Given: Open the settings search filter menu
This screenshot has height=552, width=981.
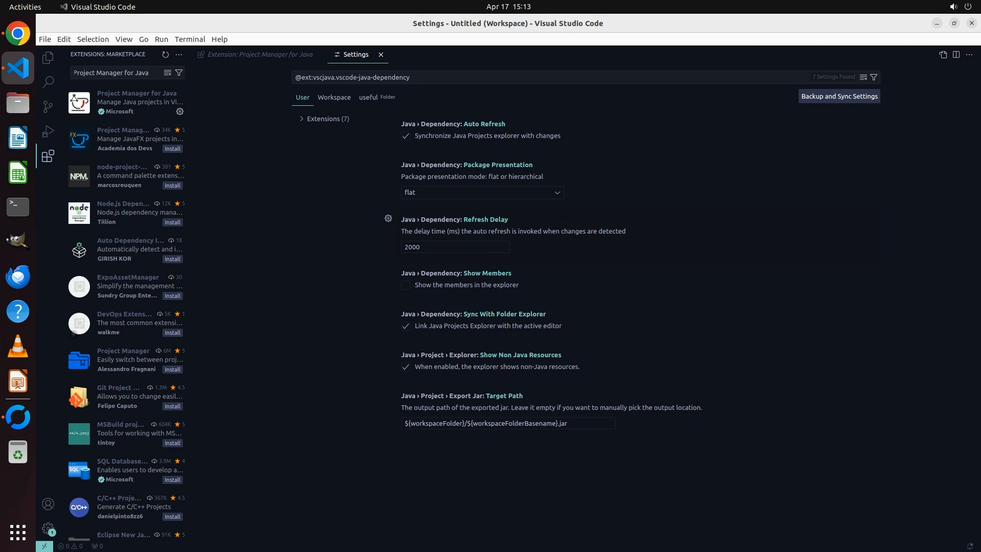Looking at the screenshot, I should (874, 77).
